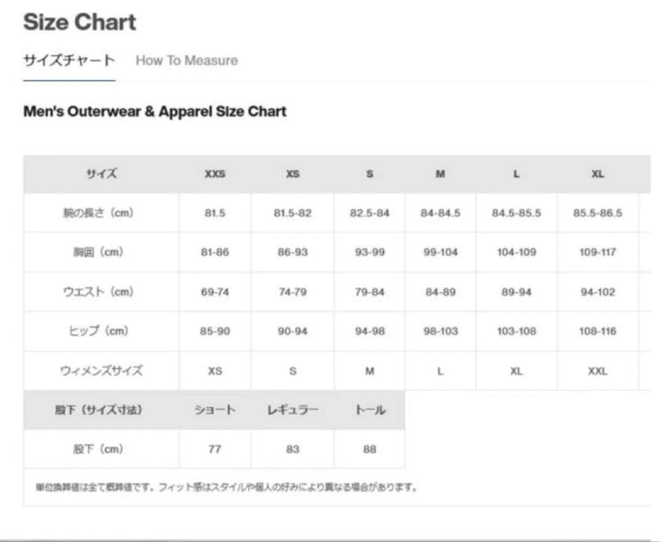Click the ウィメンズサイズ row label

pos(101,371)
